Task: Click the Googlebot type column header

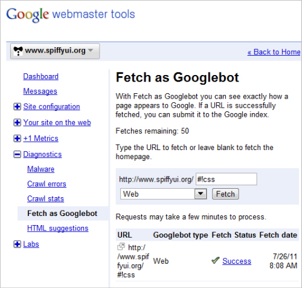Action: tap(181, 235)
